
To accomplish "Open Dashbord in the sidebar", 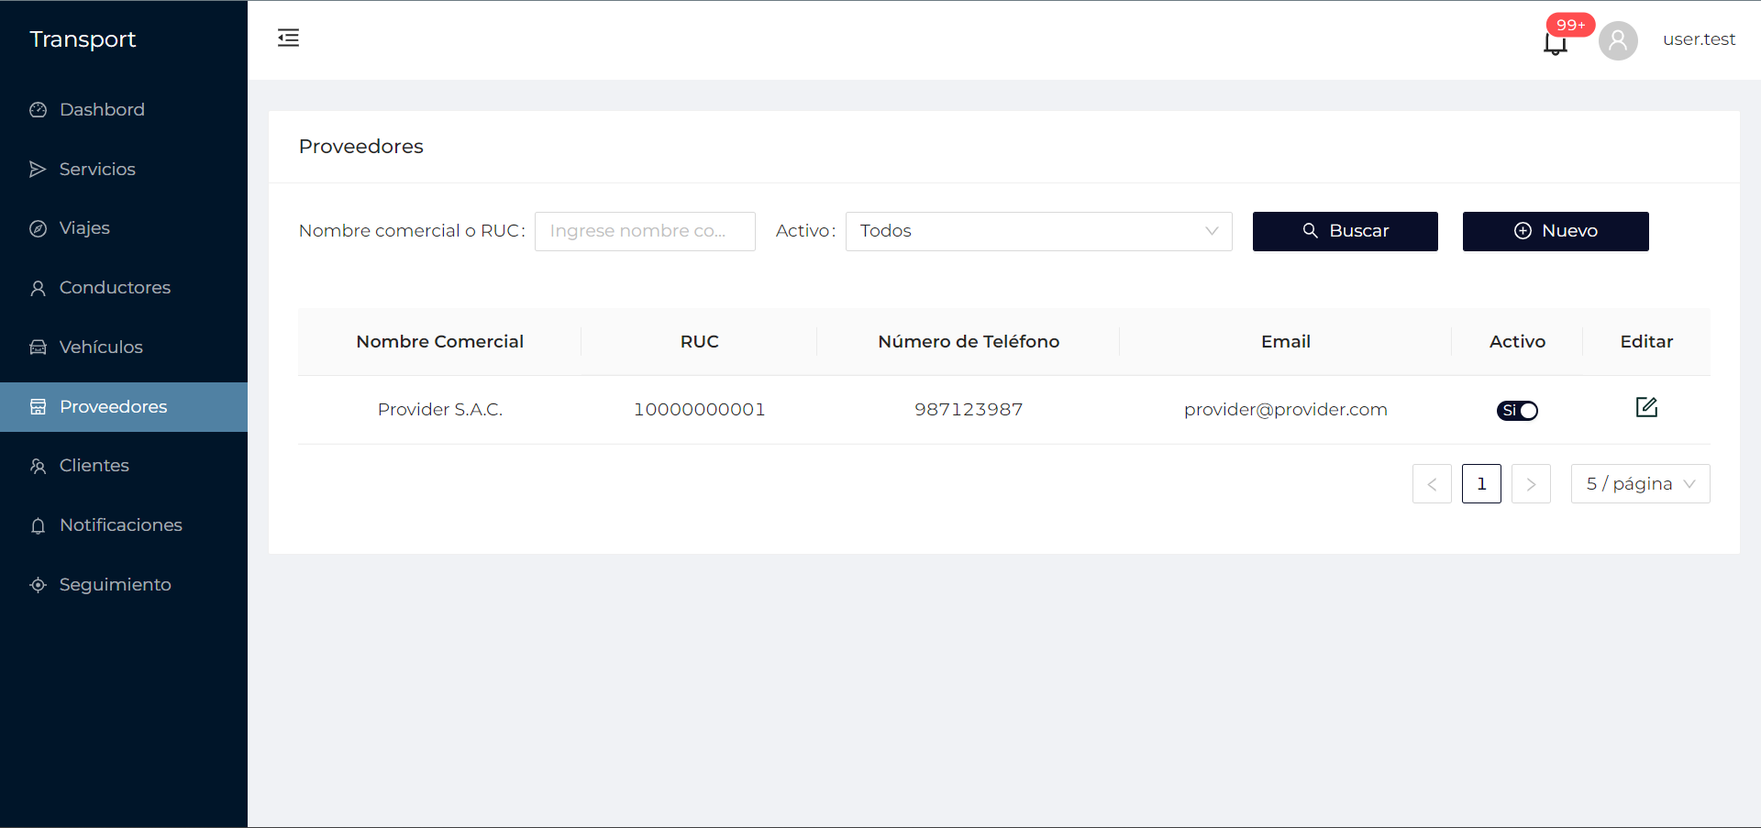I will point(124,110).
